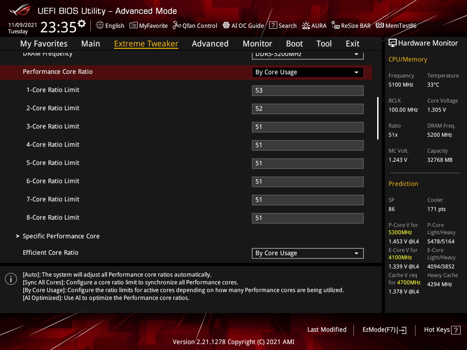
Task: Switch to Main tab
Action: click(91, 43)
